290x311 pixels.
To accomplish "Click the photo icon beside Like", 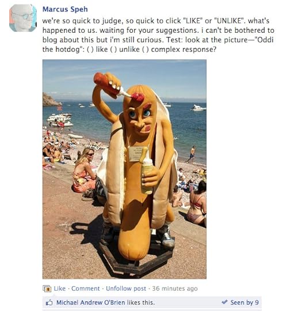I will tap(47, 289).
